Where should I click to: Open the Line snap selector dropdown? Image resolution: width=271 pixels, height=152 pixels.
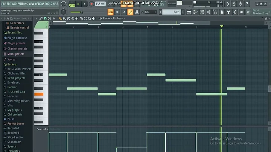point(151,12)
